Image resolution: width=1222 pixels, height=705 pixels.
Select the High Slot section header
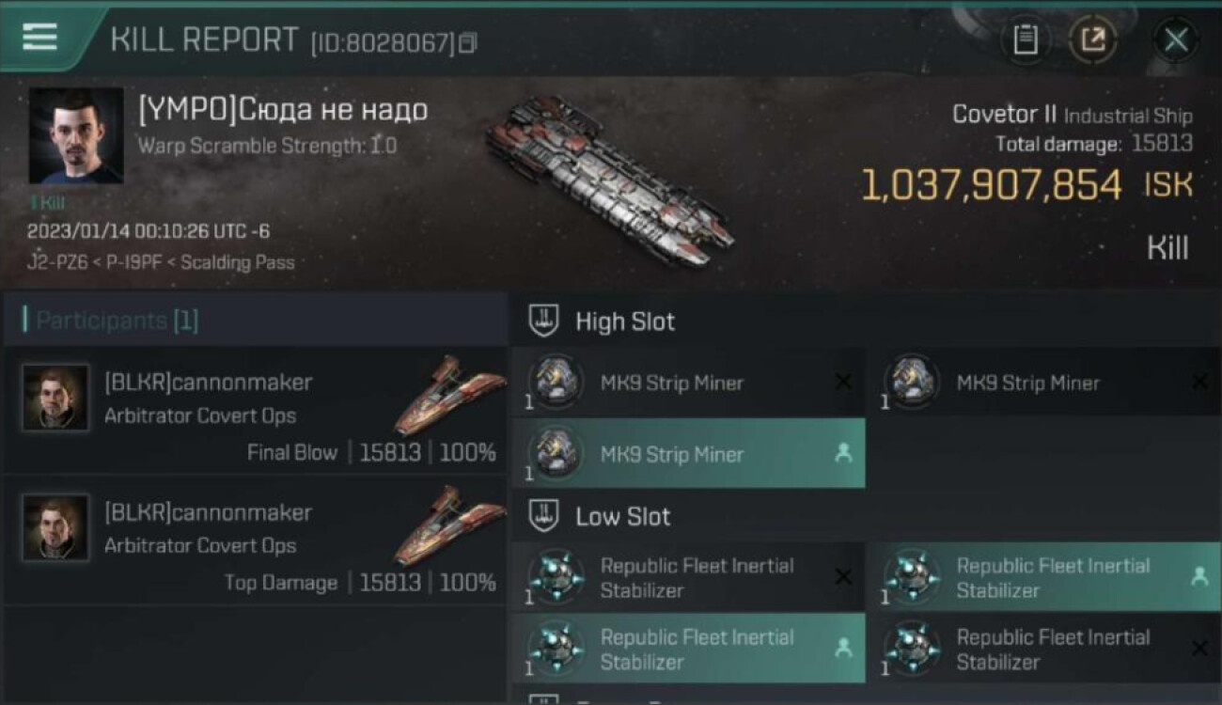(x=625, y=321)
